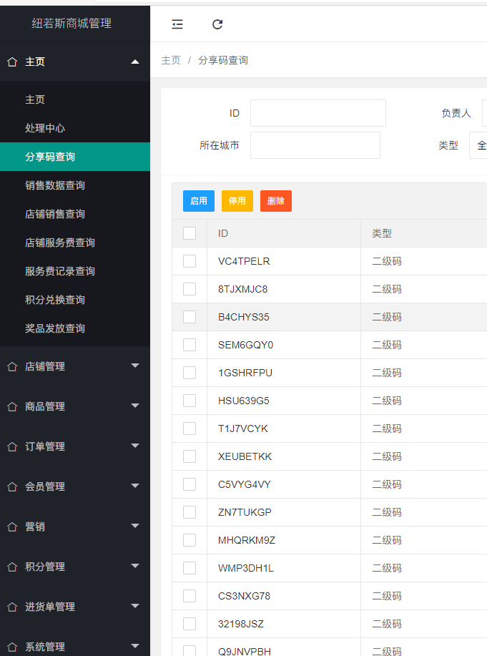The image size is (487, 656).
Task: Collapse the 主页 menu group arrow
Action: 134,62
